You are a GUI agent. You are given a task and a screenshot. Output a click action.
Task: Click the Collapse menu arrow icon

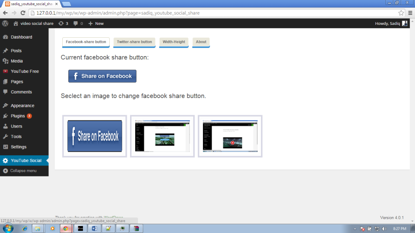click(5, 171)
